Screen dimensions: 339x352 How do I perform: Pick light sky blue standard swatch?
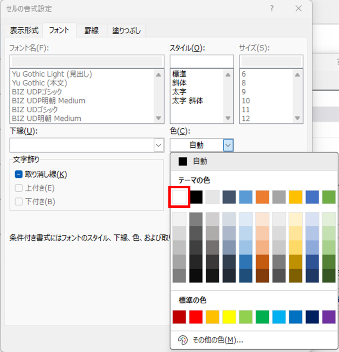(x=279, y=317)
